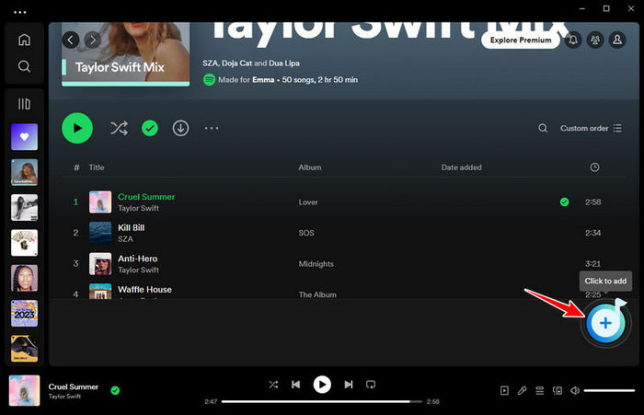Viewport: 644px width, 415px height.
Task: Select the Anti-Hero track
Action: [138, 259]
